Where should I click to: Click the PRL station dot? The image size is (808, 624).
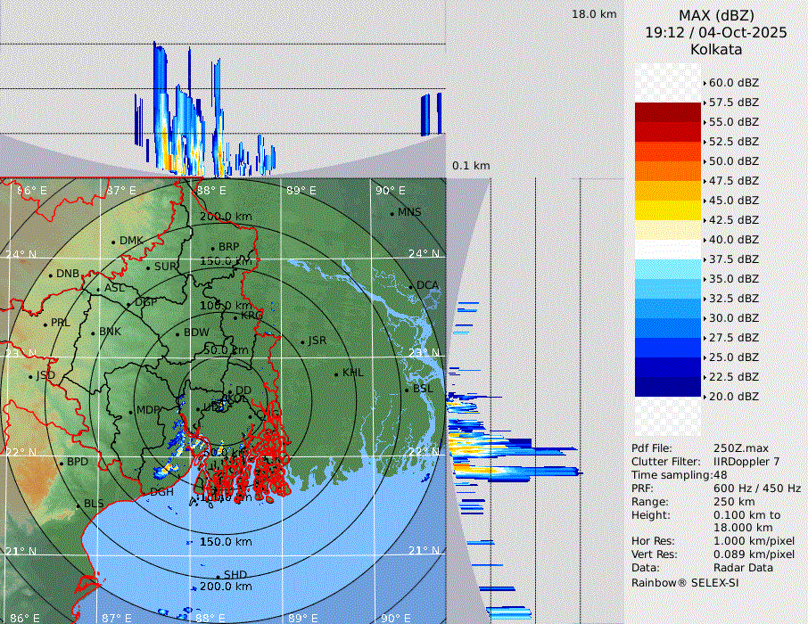[45, 324]
